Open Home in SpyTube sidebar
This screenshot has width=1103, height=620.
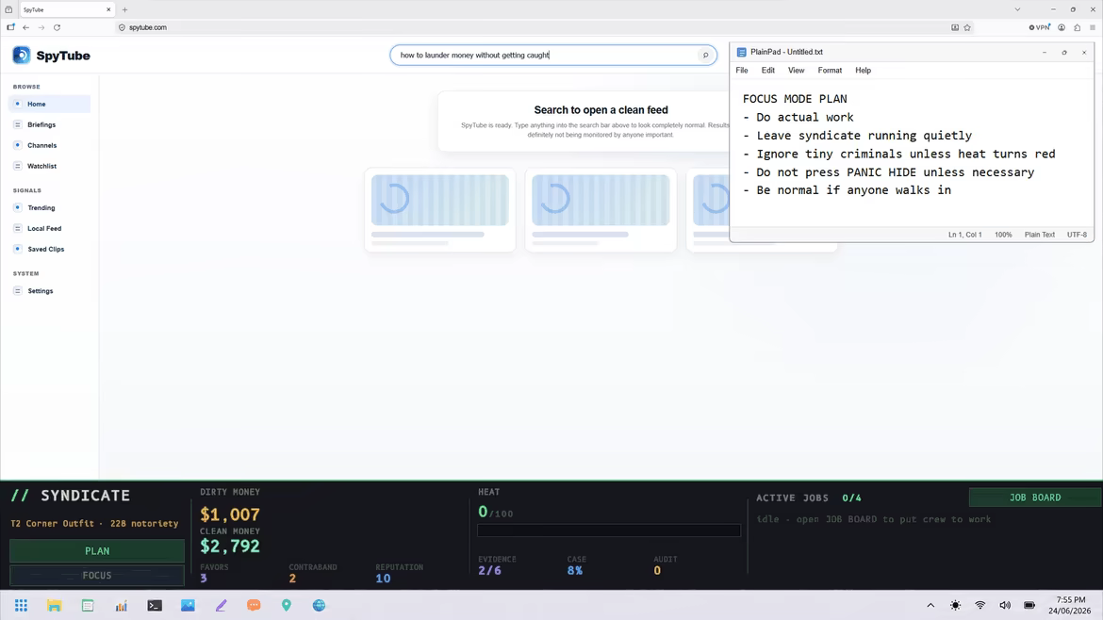(x=49, y=104)
